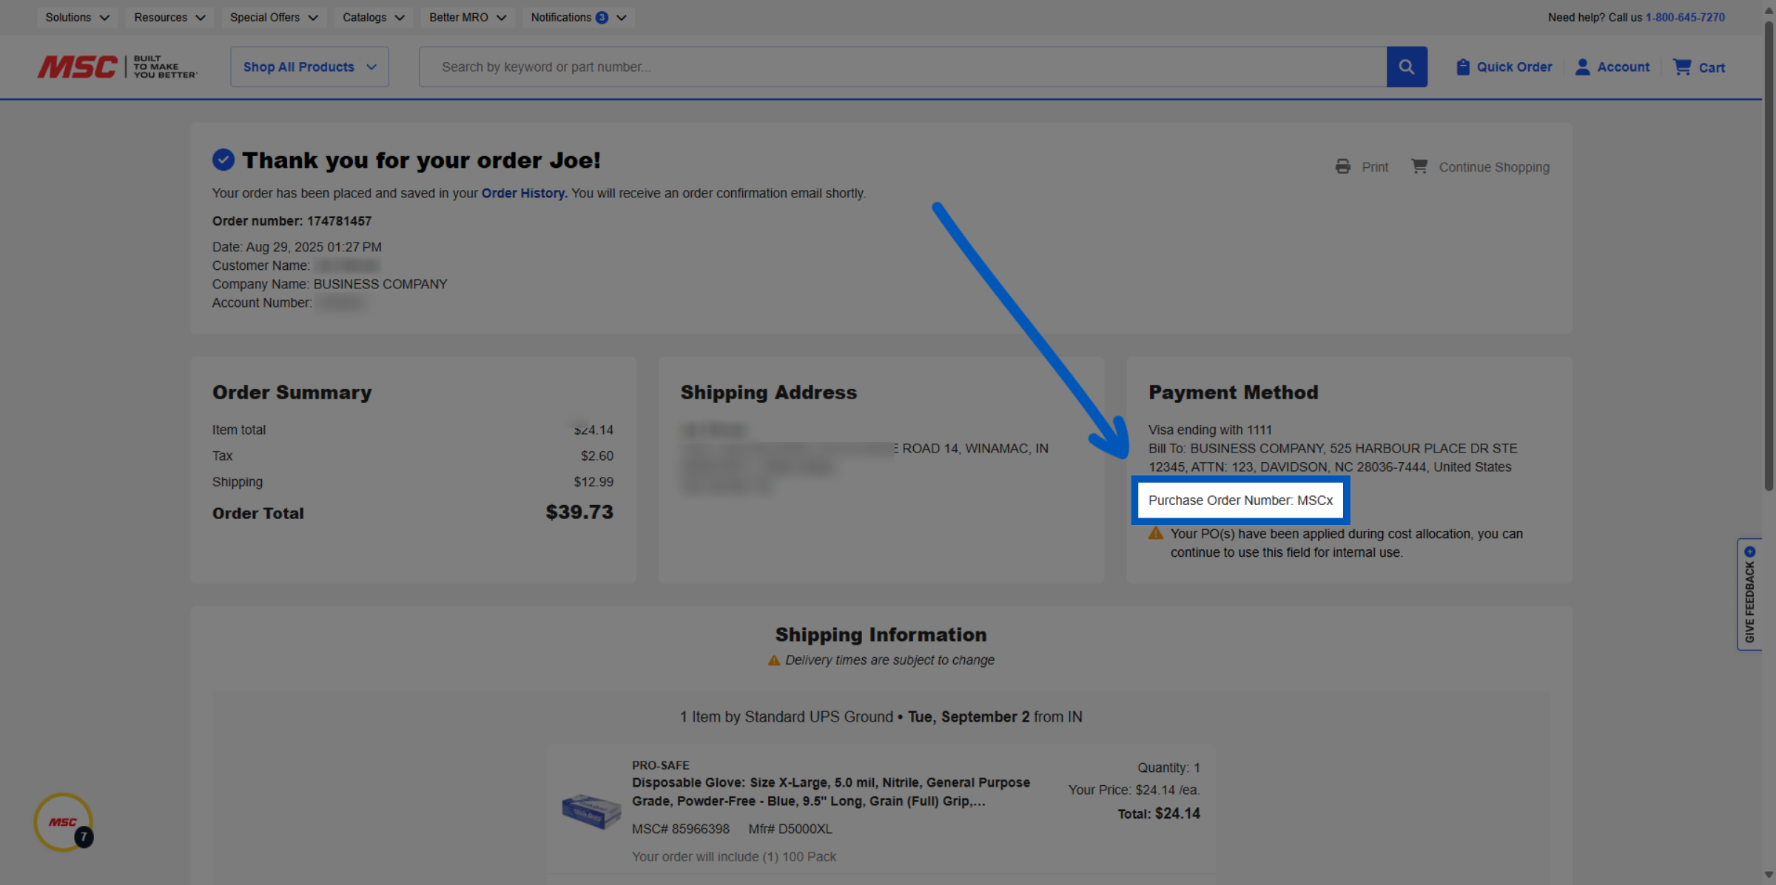Click PO cost allocation warning icon
Screen dimensions: 1776x885
click(1155, 533)
